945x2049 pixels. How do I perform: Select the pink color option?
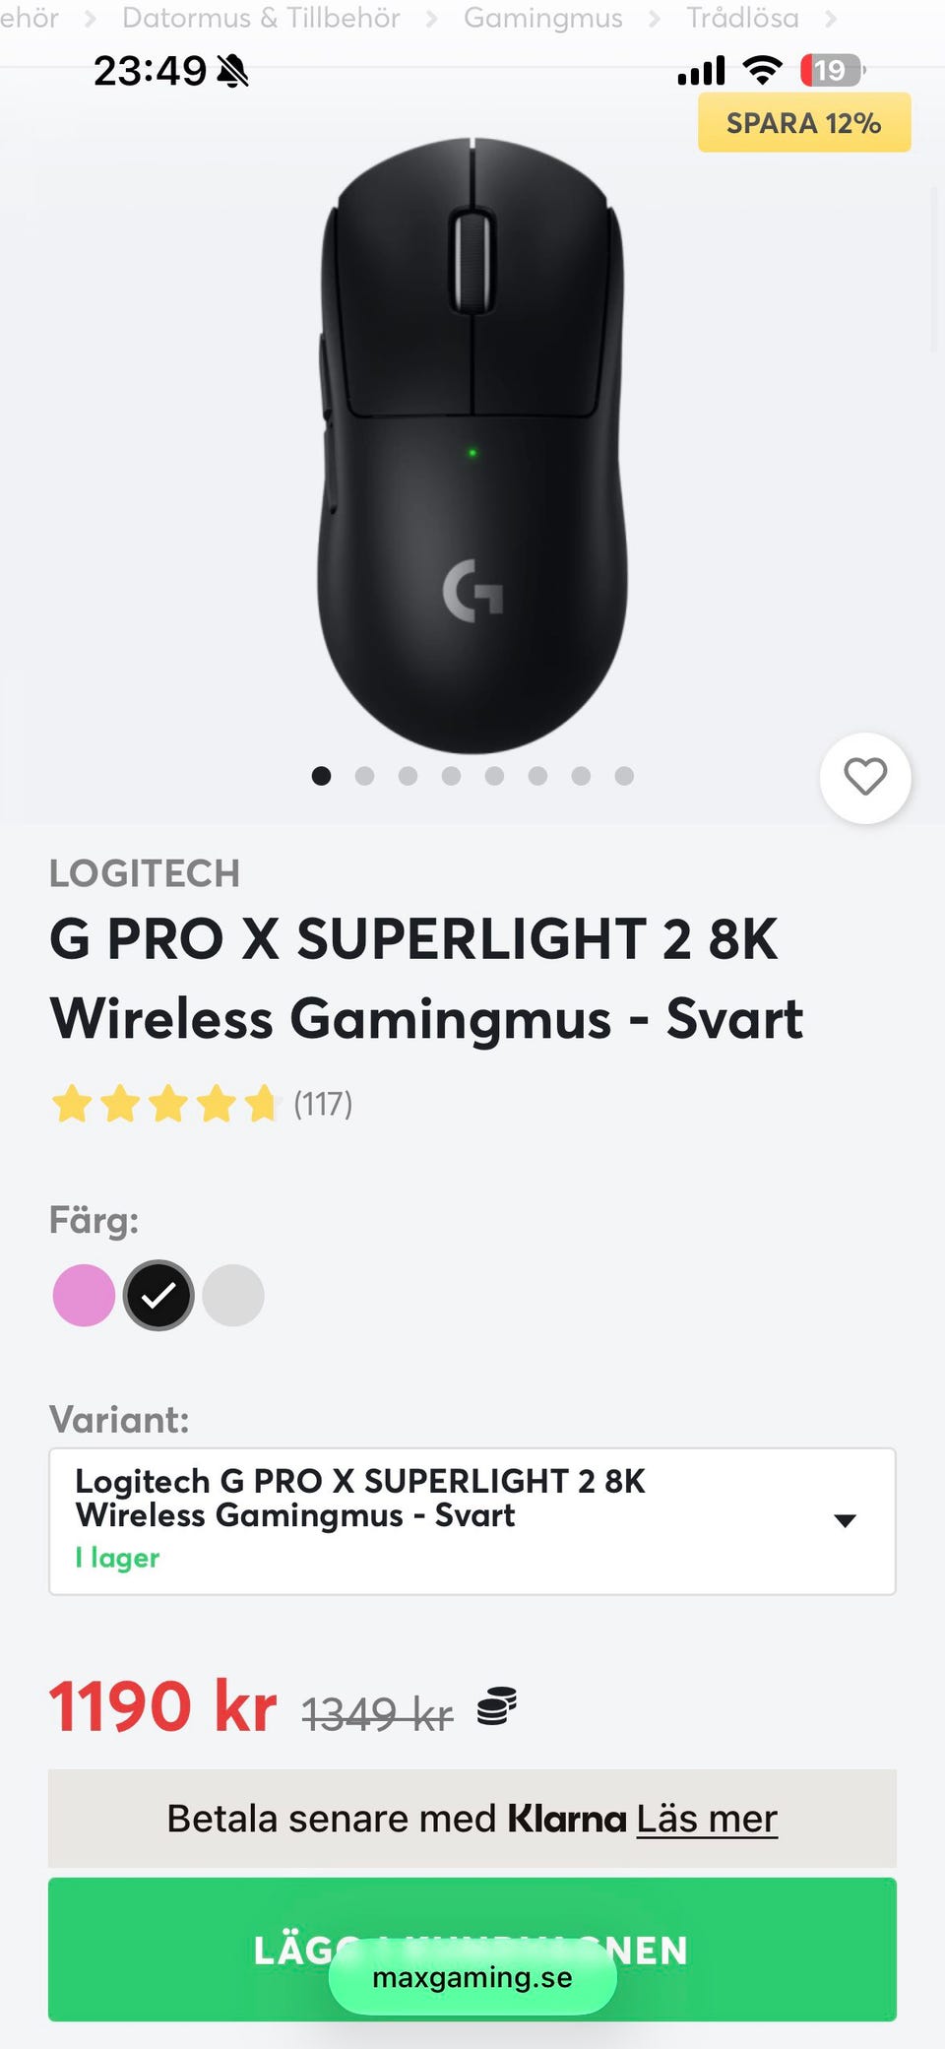coord(84,1295)
